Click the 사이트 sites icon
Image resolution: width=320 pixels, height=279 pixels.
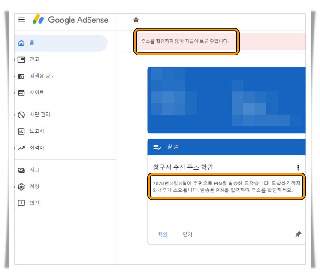(21, 93)
